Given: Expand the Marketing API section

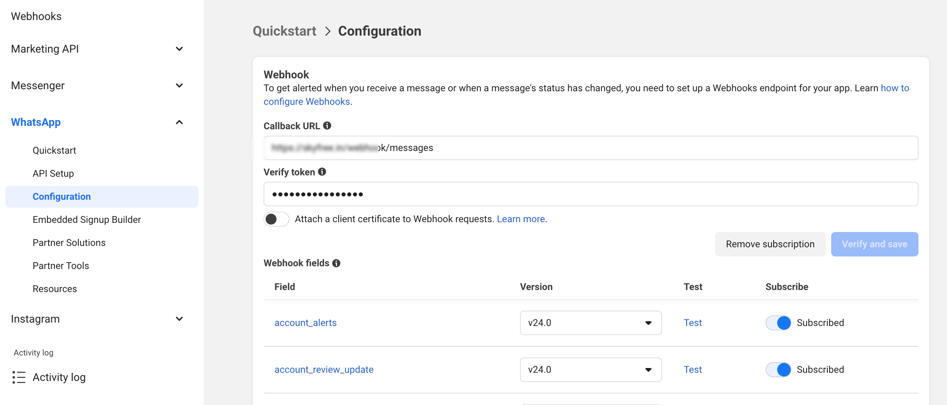Looking at the screenshot, I should (x=179, y=49).
